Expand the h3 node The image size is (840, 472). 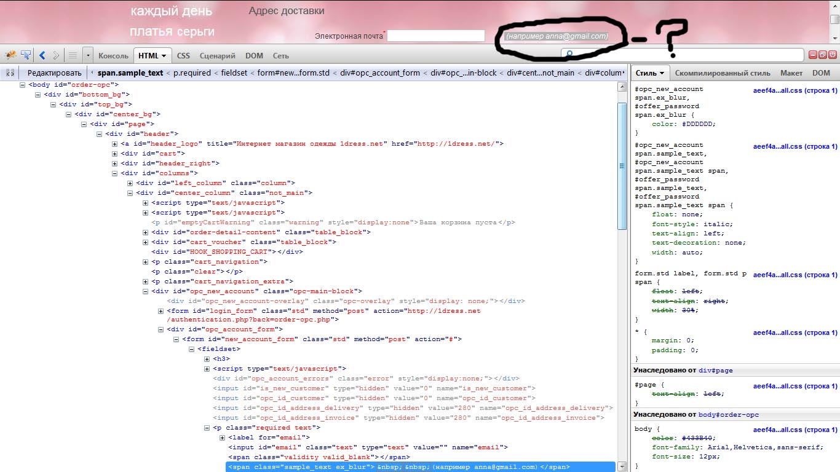coord(207,359)
